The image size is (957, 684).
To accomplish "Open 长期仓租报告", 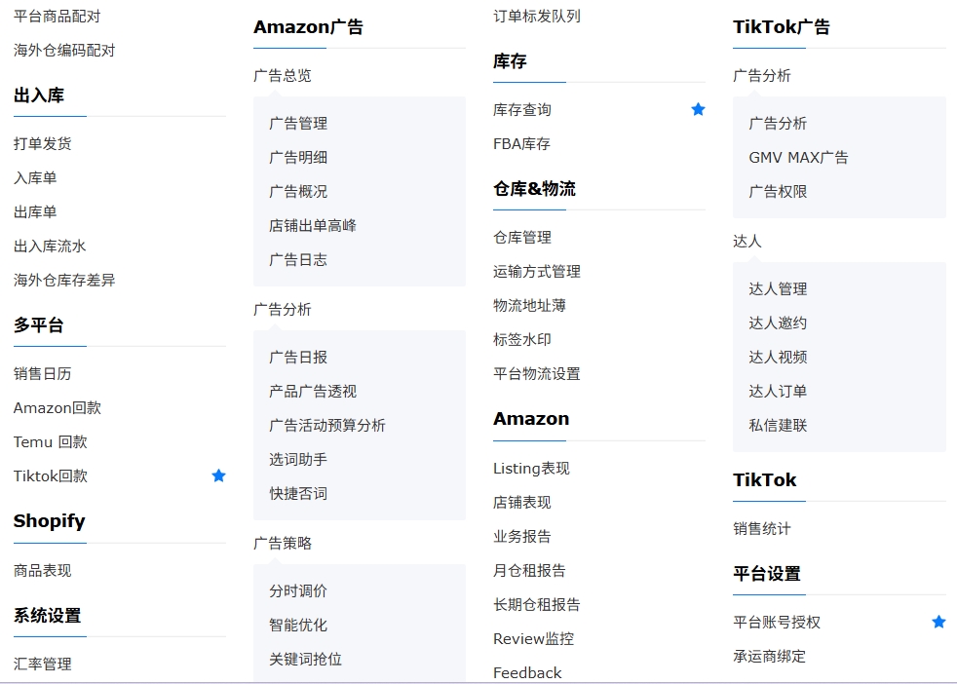I will [537, 605].
